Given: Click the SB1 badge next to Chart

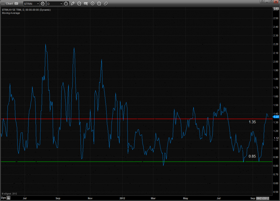Looking at the screenshot, I should (16, 4).
